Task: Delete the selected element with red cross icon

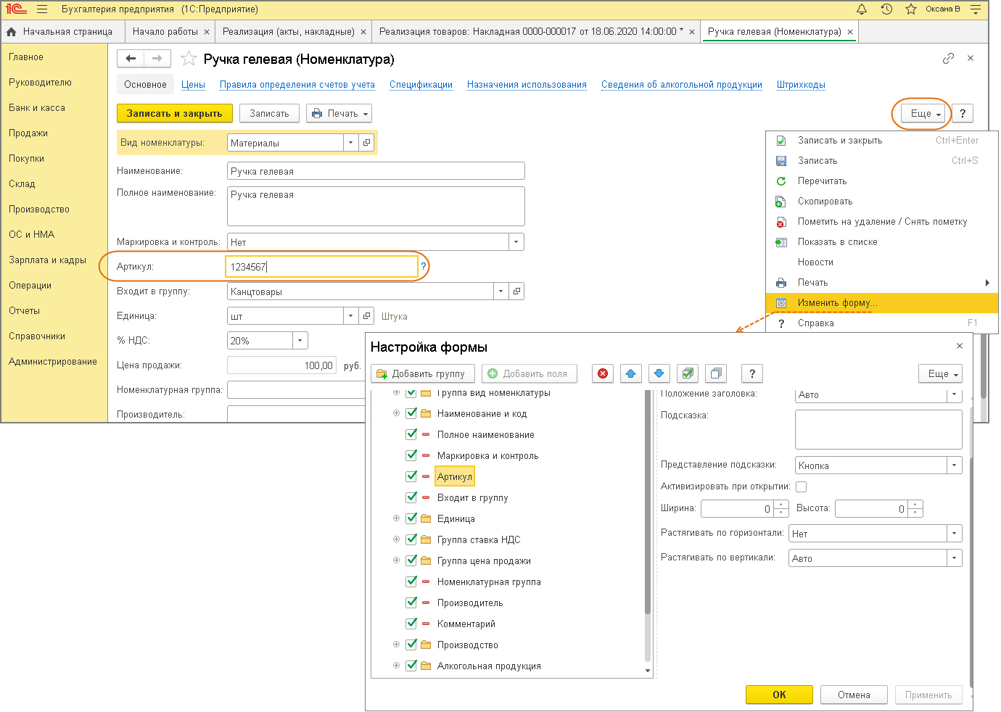Action: point(603,373)
